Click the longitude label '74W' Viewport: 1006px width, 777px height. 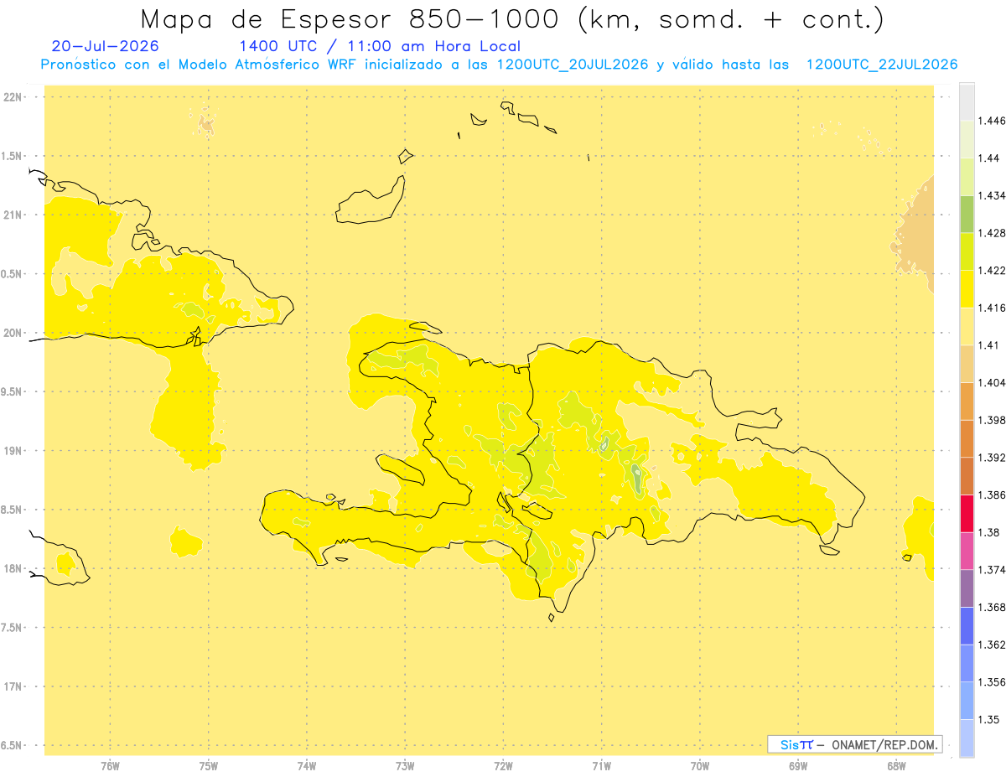(307, 765)
